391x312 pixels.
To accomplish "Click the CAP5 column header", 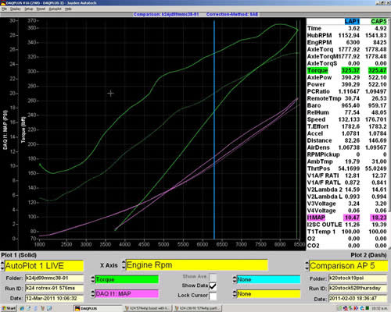I will click(378, 21).
